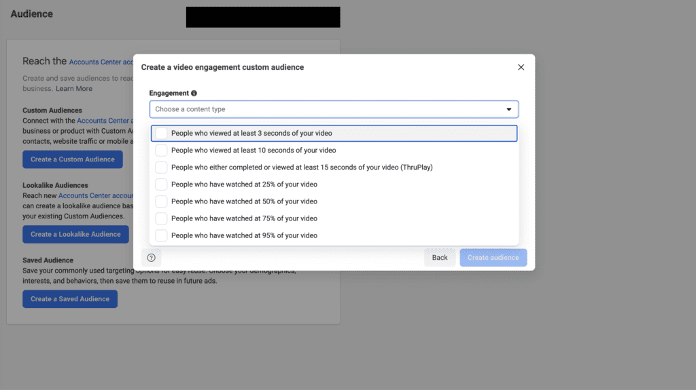
Task: Check the viewed at least 10 seconds box
Action: tap(161, 151)
